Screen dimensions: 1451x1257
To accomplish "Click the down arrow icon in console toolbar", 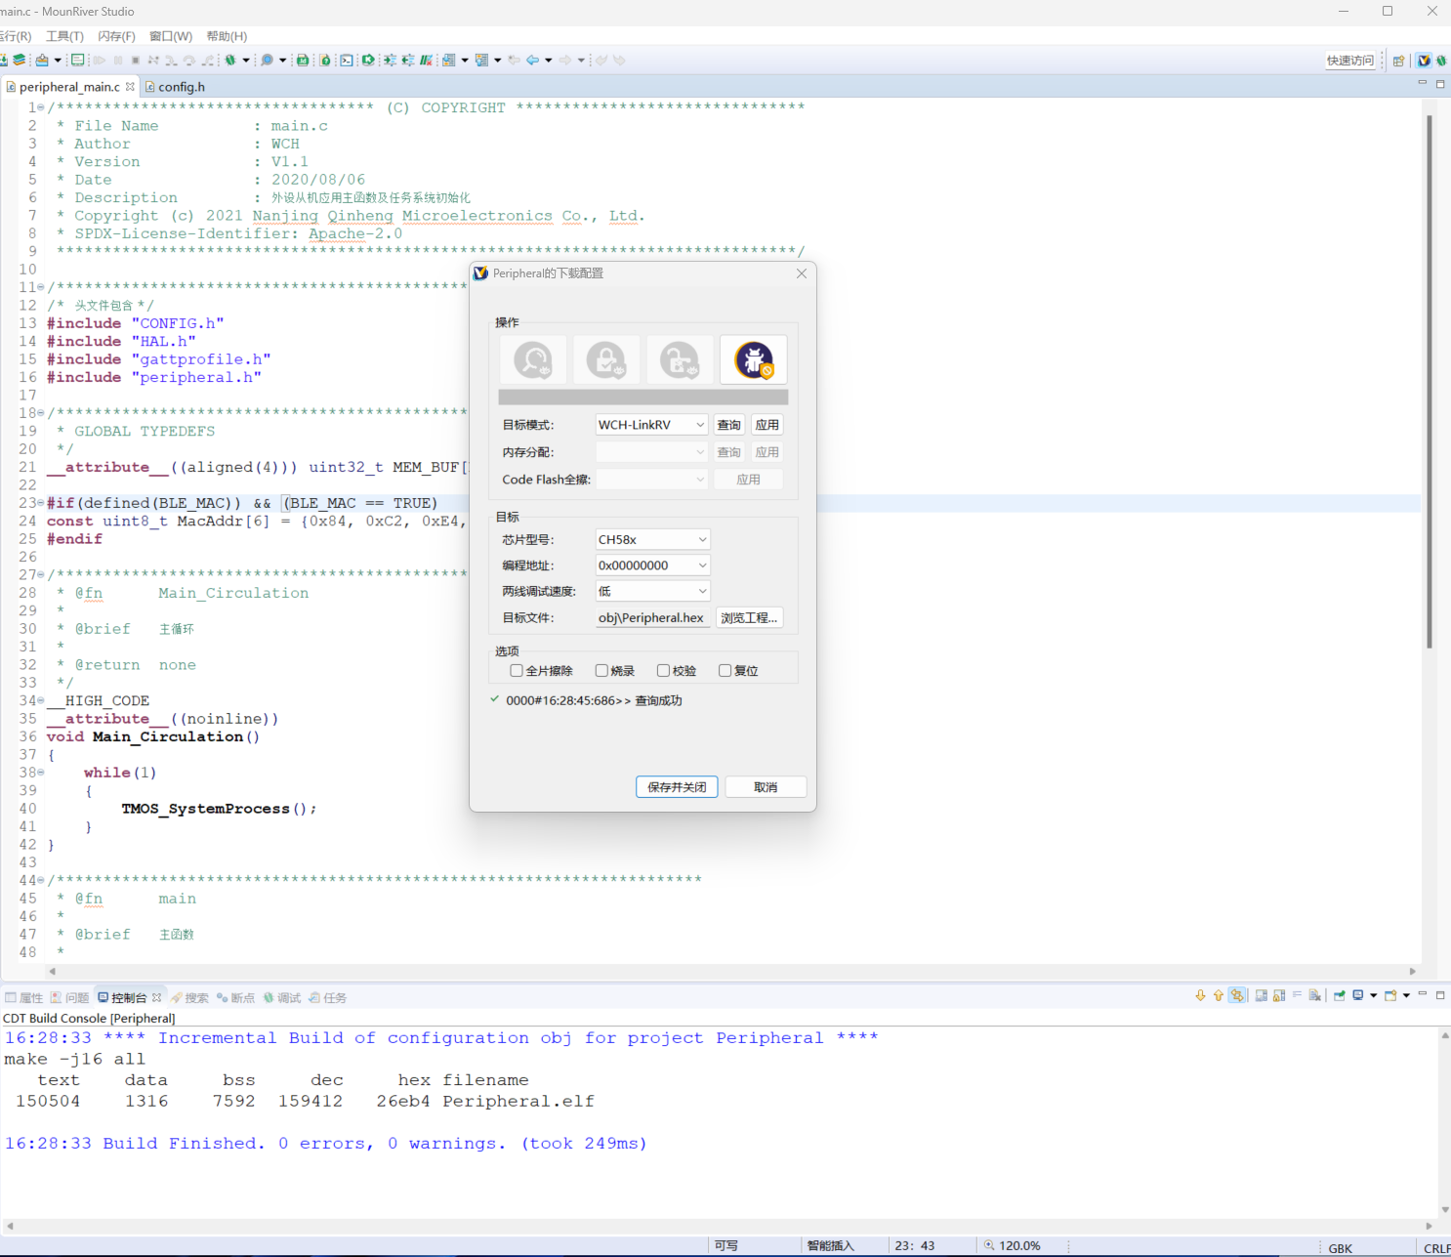I will [1200, 996].
